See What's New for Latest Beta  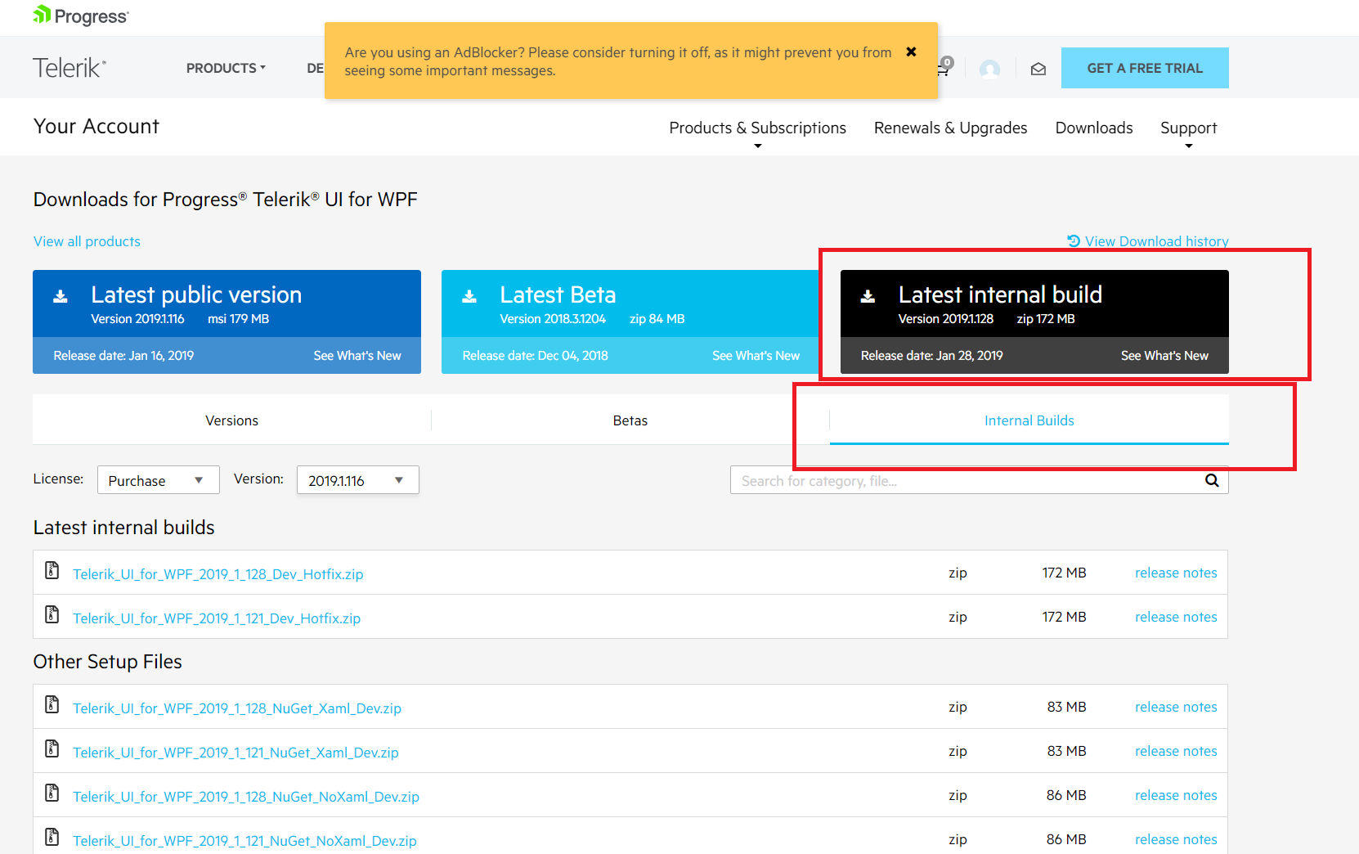click(x=756, y=356)
